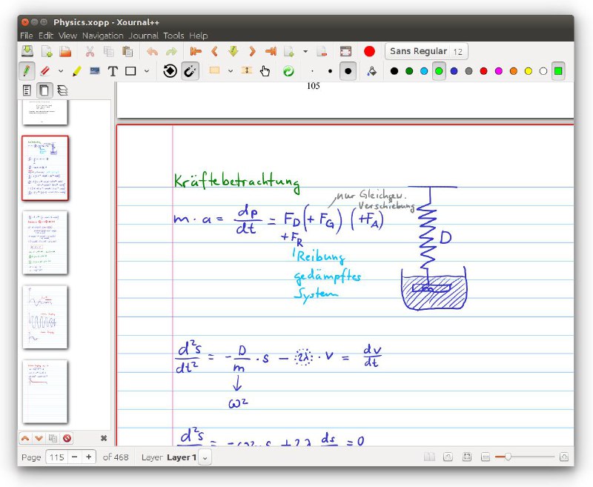
Task: Pick the magenta color swatch
Action: coord(498,70)
